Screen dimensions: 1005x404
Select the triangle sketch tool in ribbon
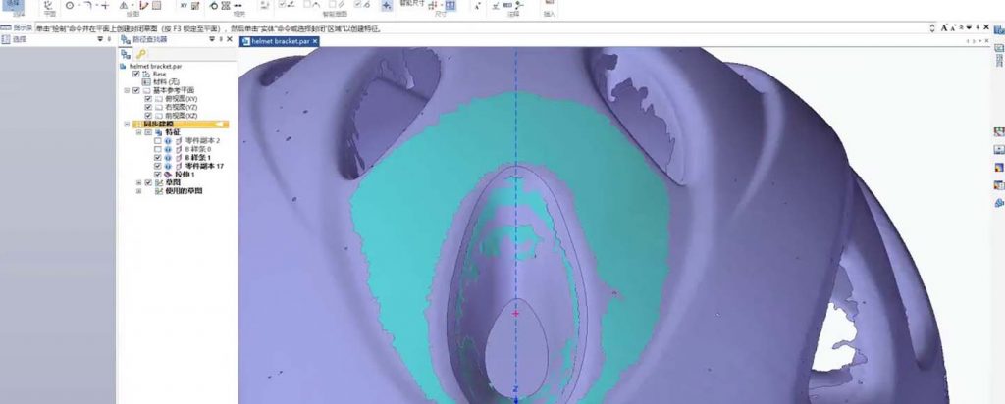(124, 5)
